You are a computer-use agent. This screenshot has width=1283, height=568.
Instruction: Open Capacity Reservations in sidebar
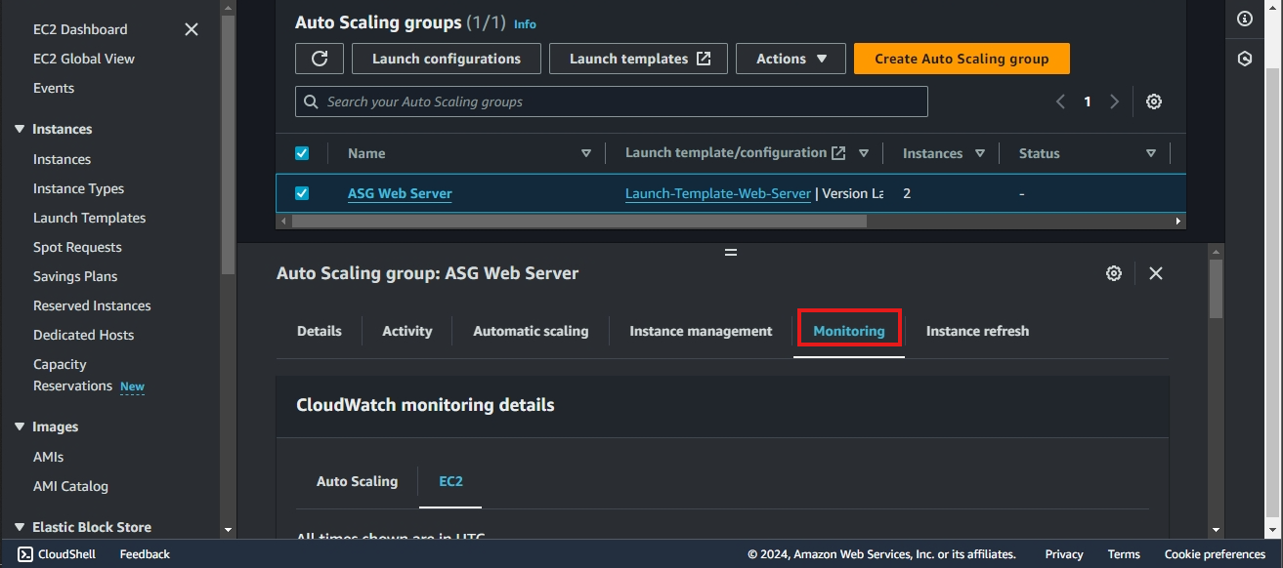tap(73, 375)
